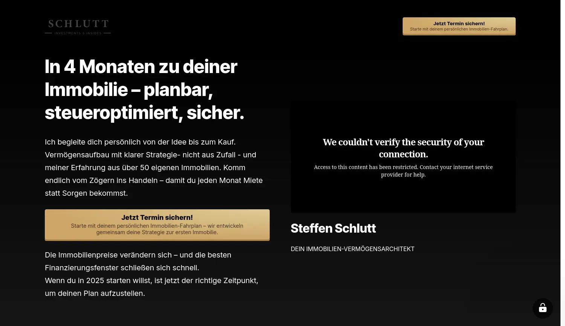
Task: Click the text 'Die Immobilienpreise verändern sich'
Action: click(138, 255)
